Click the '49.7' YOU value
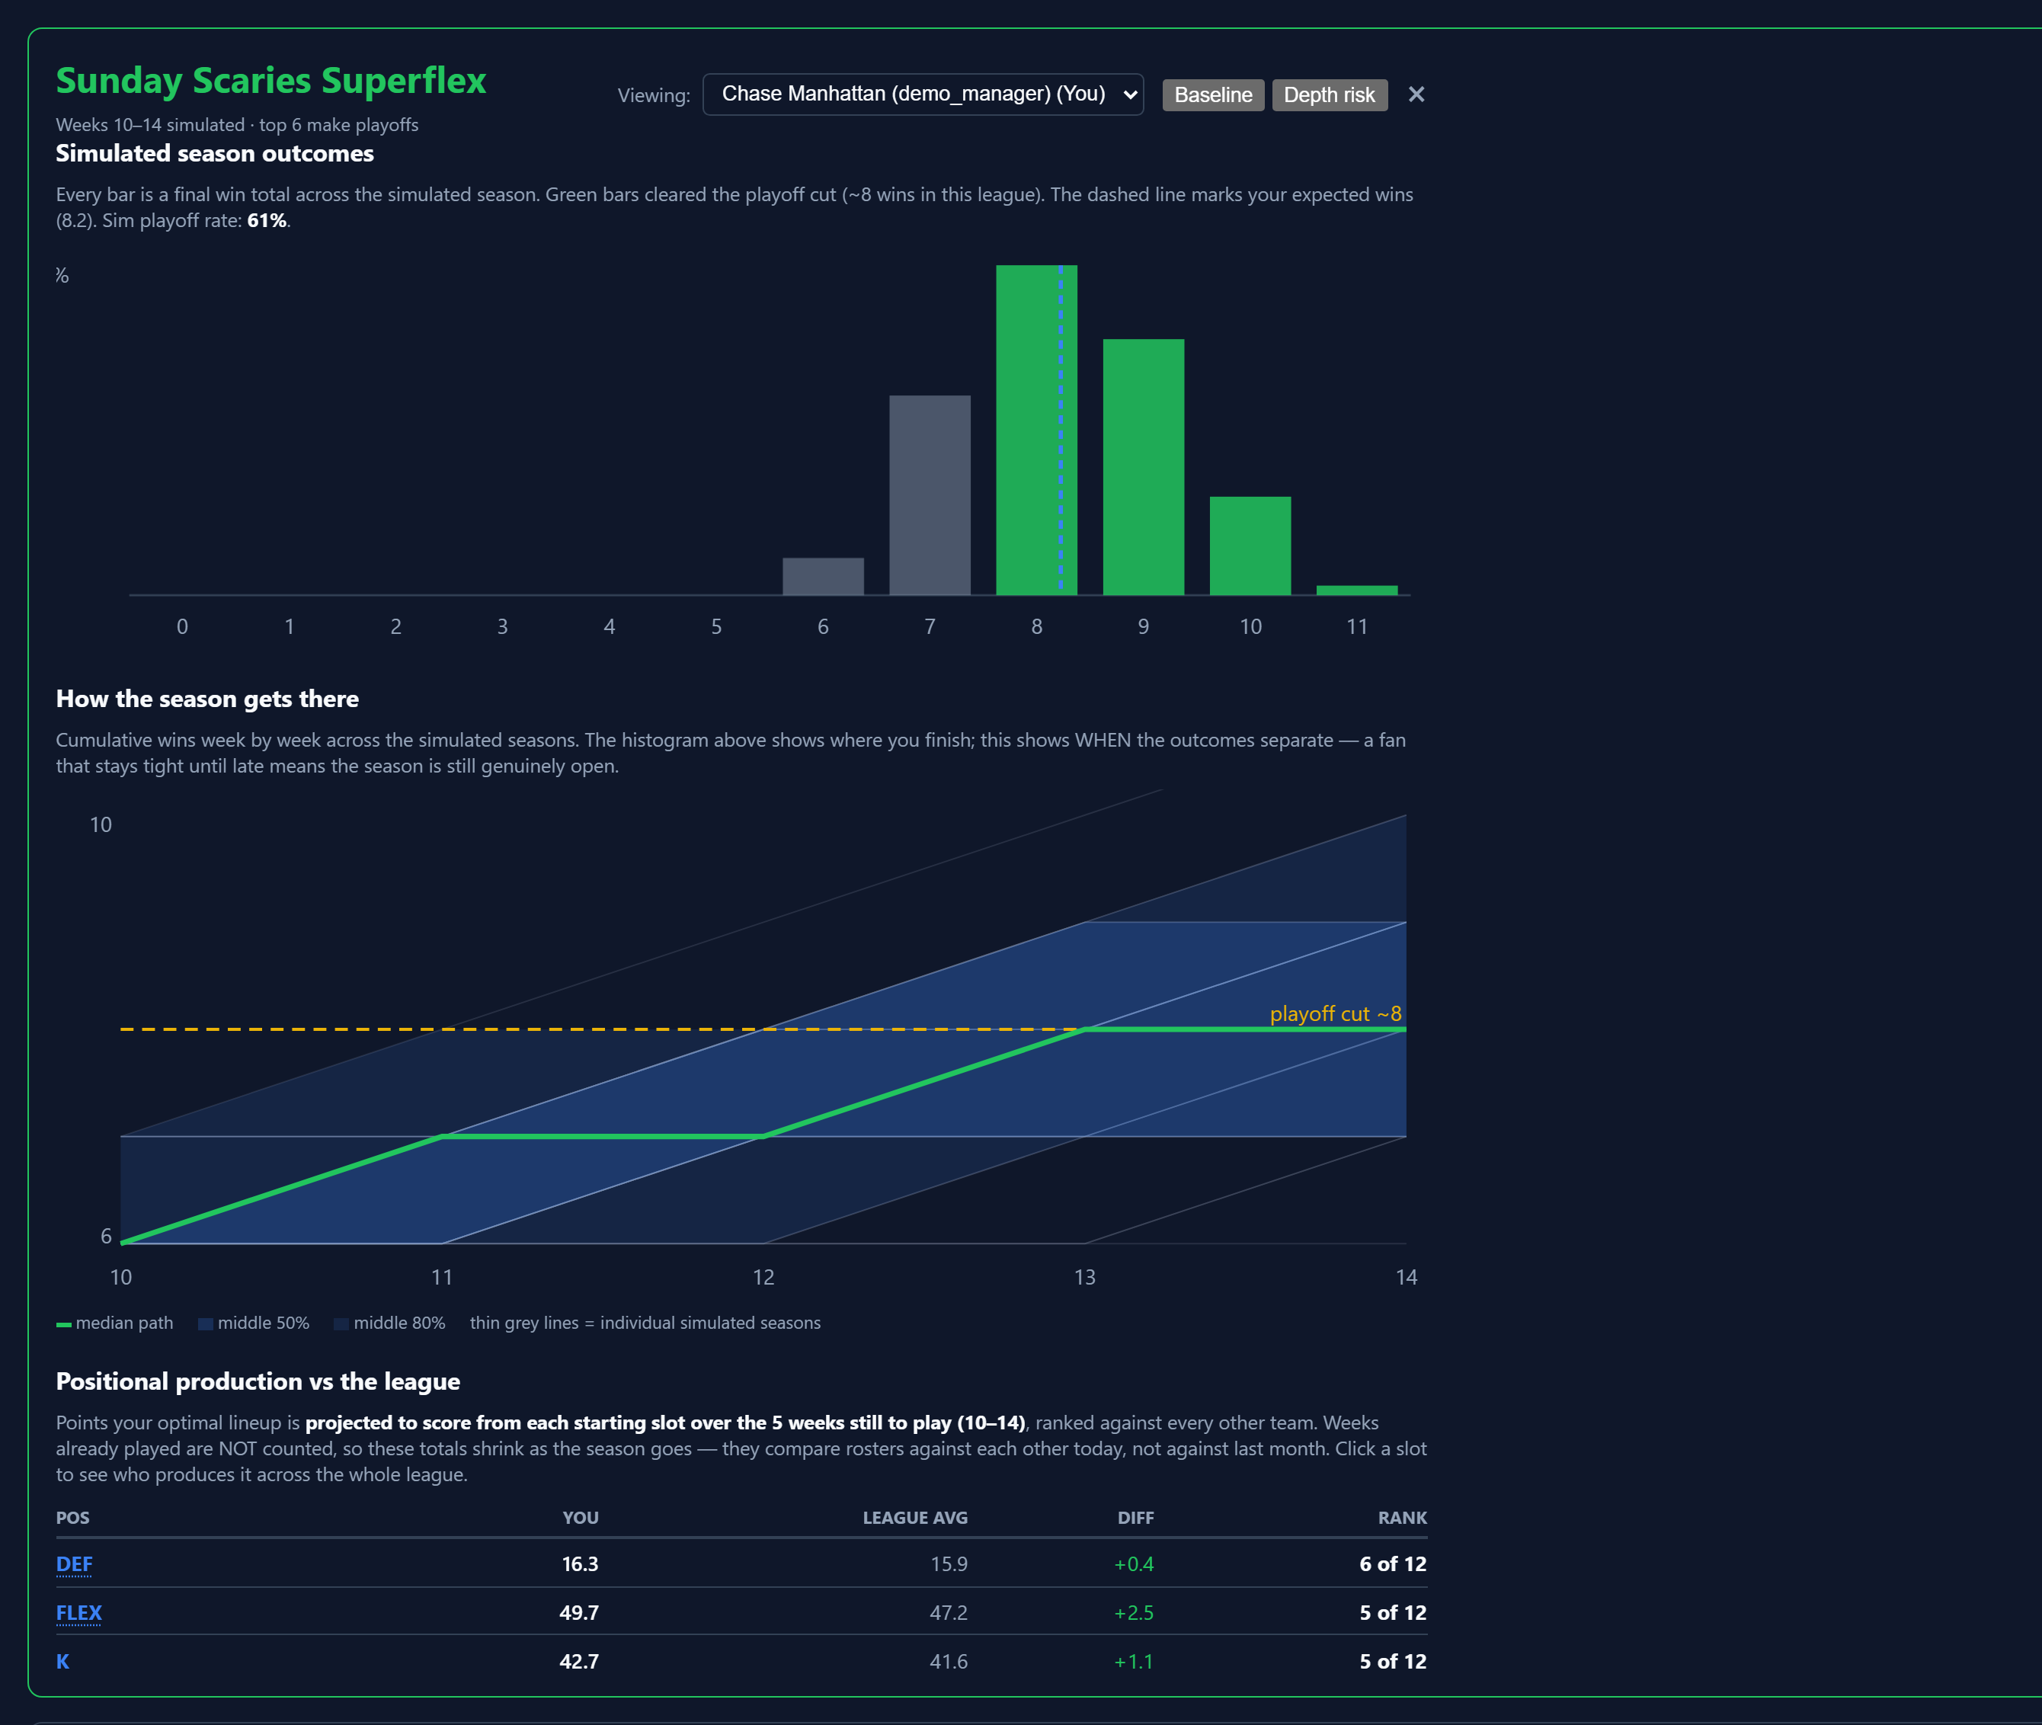 [x=579, y=1612]
